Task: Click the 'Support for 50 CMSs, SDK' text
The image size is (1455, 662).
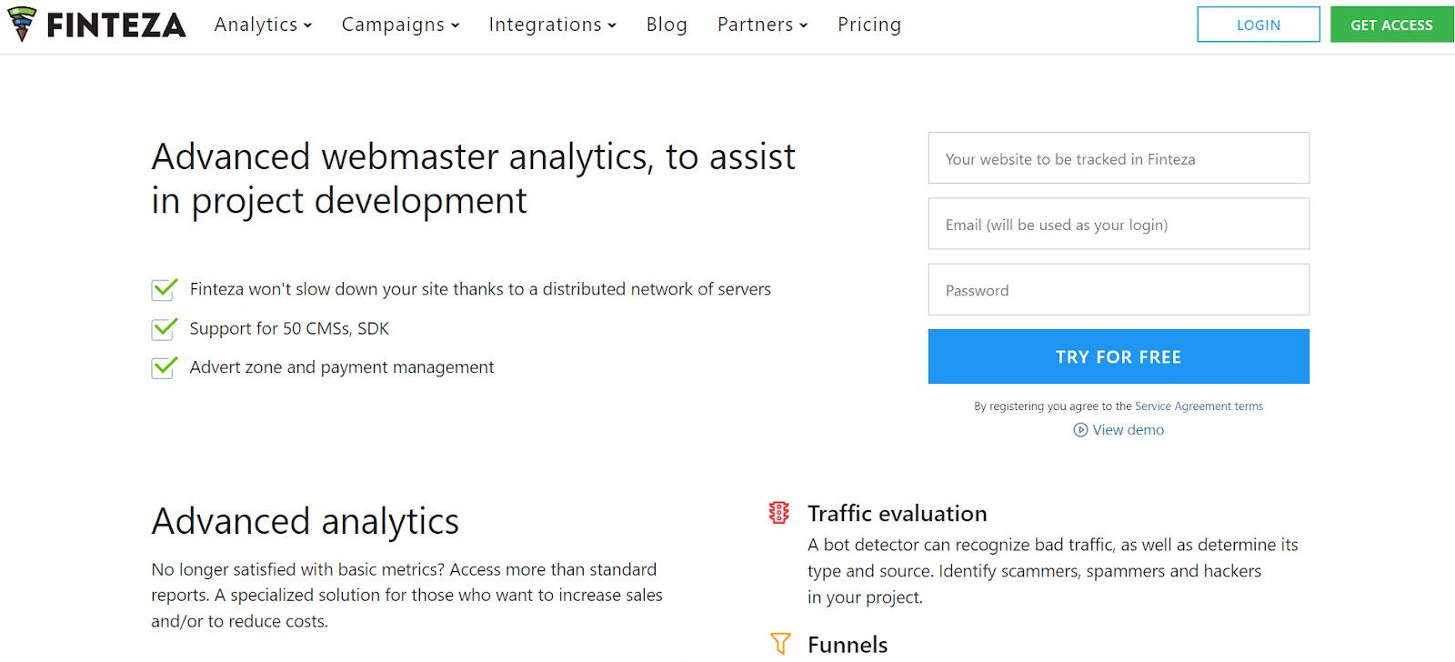Action: point(289,328)
